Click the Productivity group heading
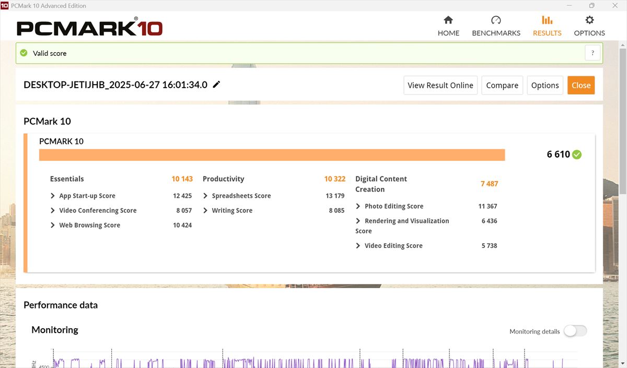The image size is (627, 368). [x=223, y=179]
